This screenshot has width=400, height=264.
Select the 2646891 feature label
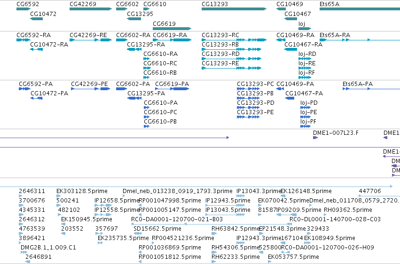click(x=39, y=256)
